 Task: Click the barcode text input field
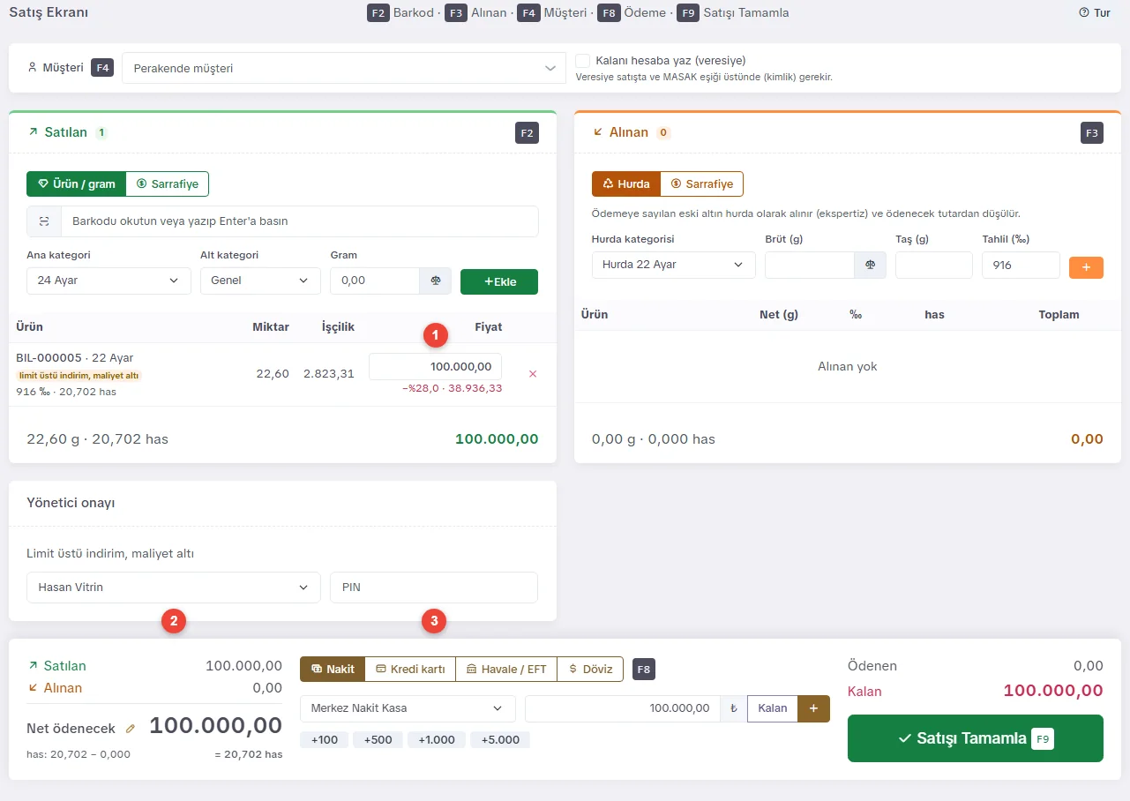(300, 221)
